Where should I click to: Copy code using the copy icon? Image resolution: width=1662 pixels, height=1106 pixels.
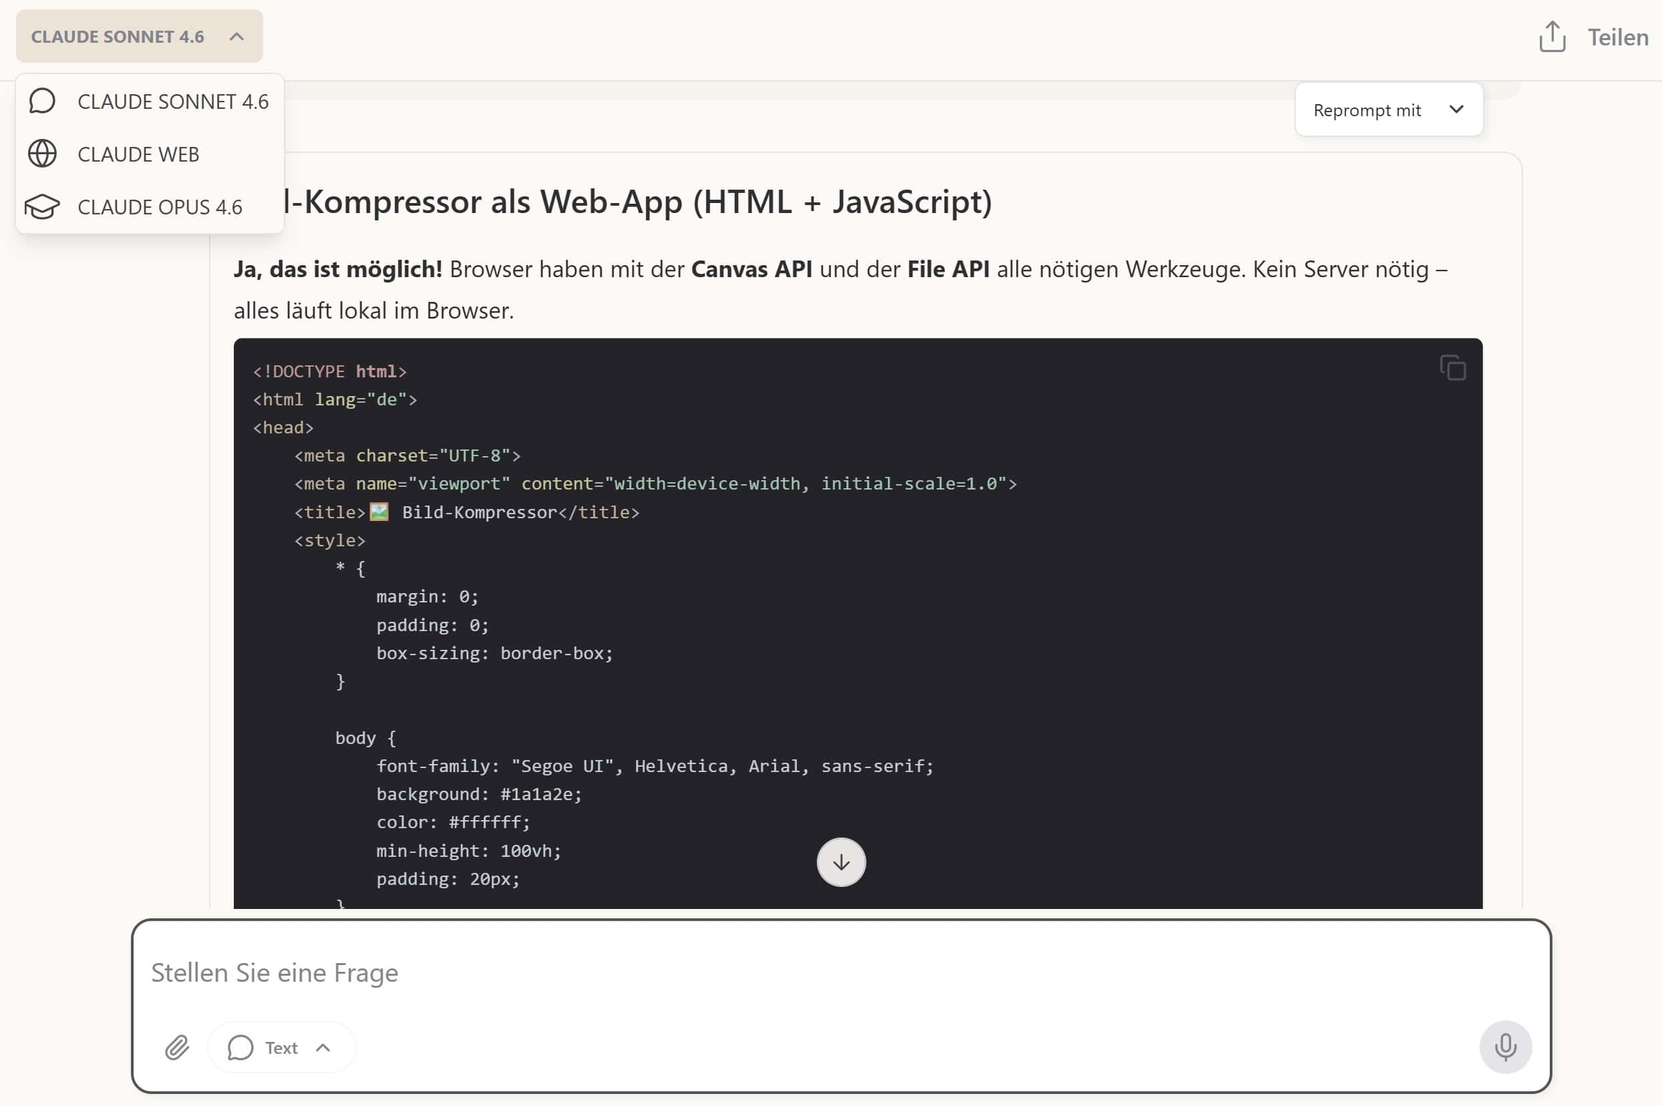pos(1452,368)
